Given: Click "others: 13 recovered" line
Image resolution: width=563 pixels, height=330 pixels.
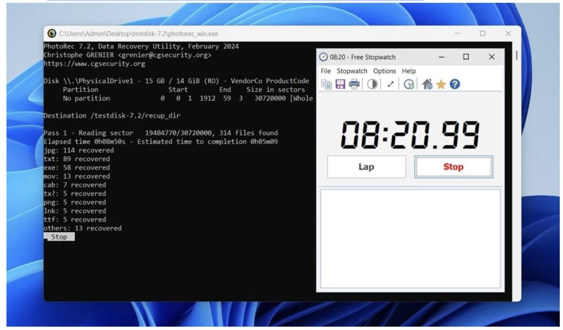Looking at the screenshot, I should click(82, 228).
